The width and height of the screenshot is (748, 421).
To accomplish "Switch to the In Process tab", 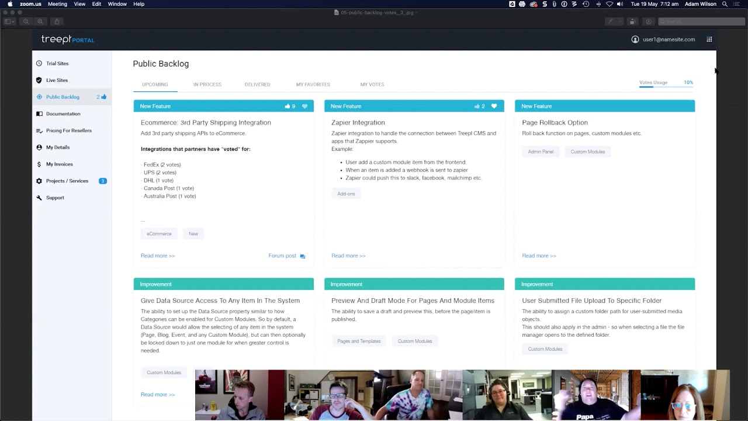I will pos(207,84).
